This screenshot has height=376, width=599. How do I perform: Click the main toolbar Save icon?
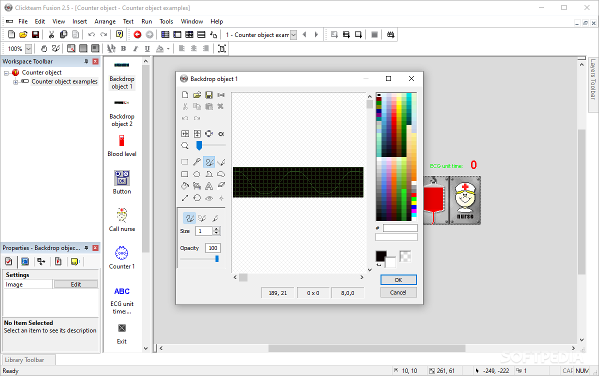click(35, 35)
